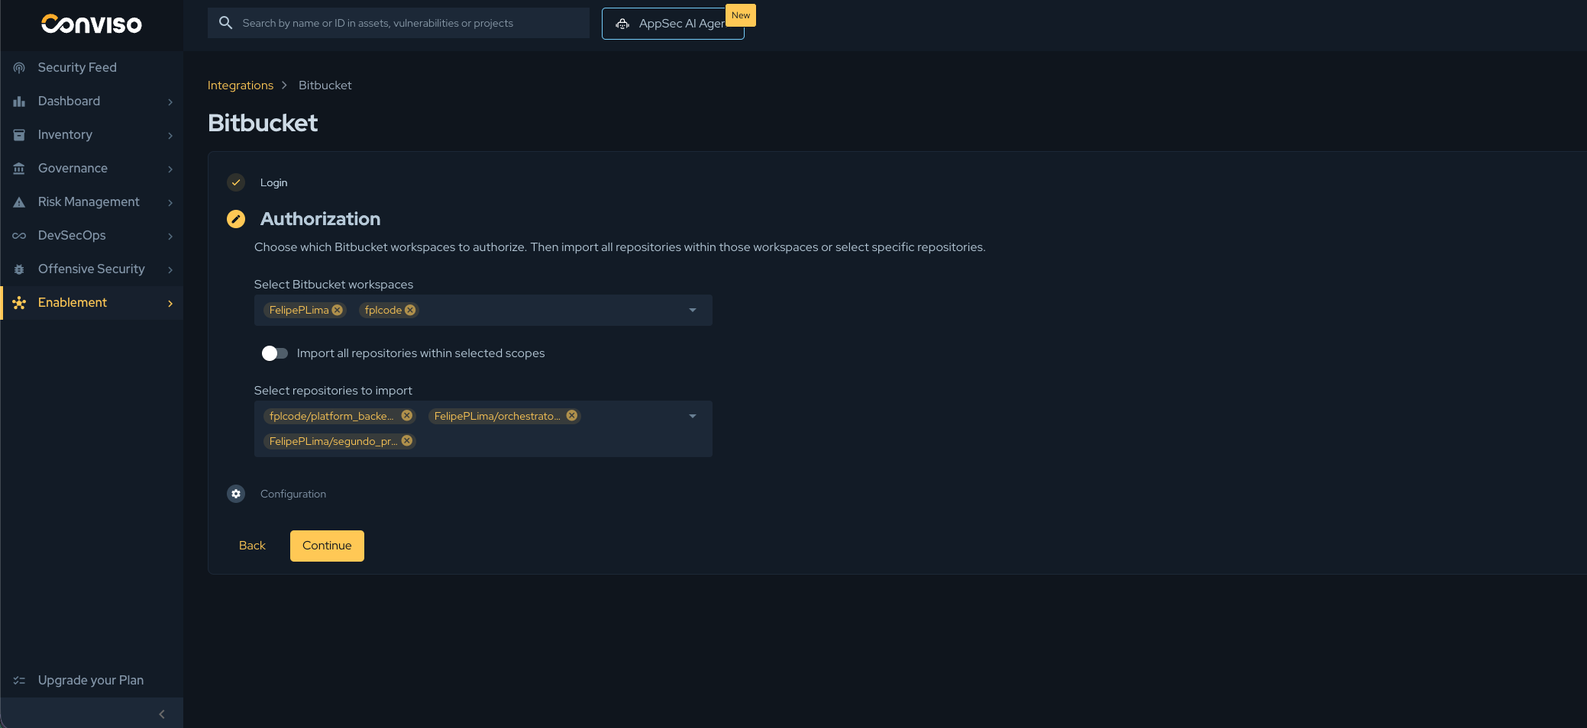Open the Dashboard menu item
This screenshot has height=728, width=1587.
click(x=92, y=101)
